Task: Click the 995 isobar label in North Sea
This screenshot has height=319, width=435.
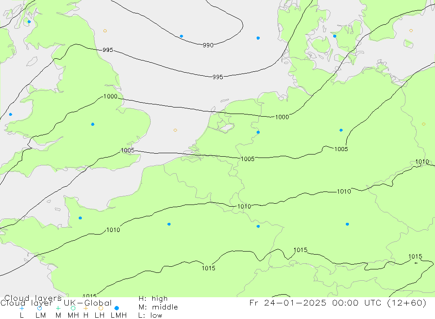Action: [x=218, y=77]
